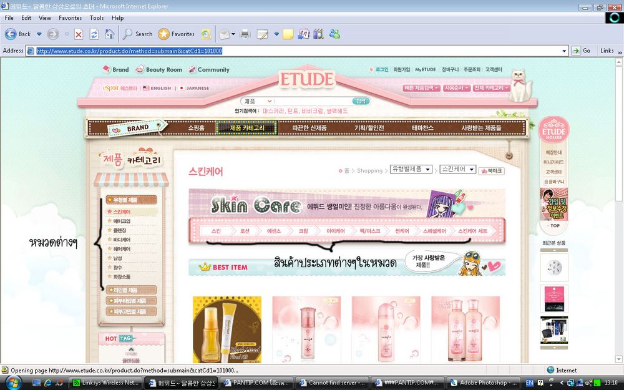Click the TOP button on the right panel
The height and width of the screenshot is (390, 624).
[554, 226]
